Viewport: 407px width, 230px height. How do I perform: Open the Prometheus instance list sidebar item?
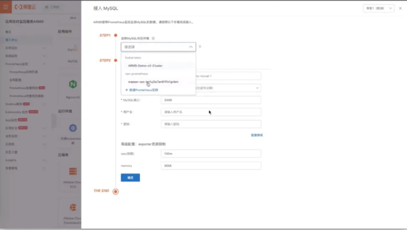point(24,72)
